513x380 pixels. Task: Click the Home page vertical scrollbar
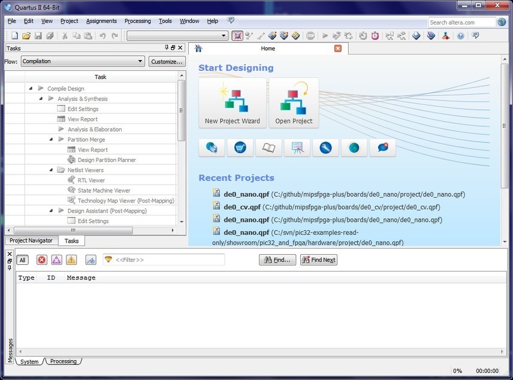coord(504,126)
